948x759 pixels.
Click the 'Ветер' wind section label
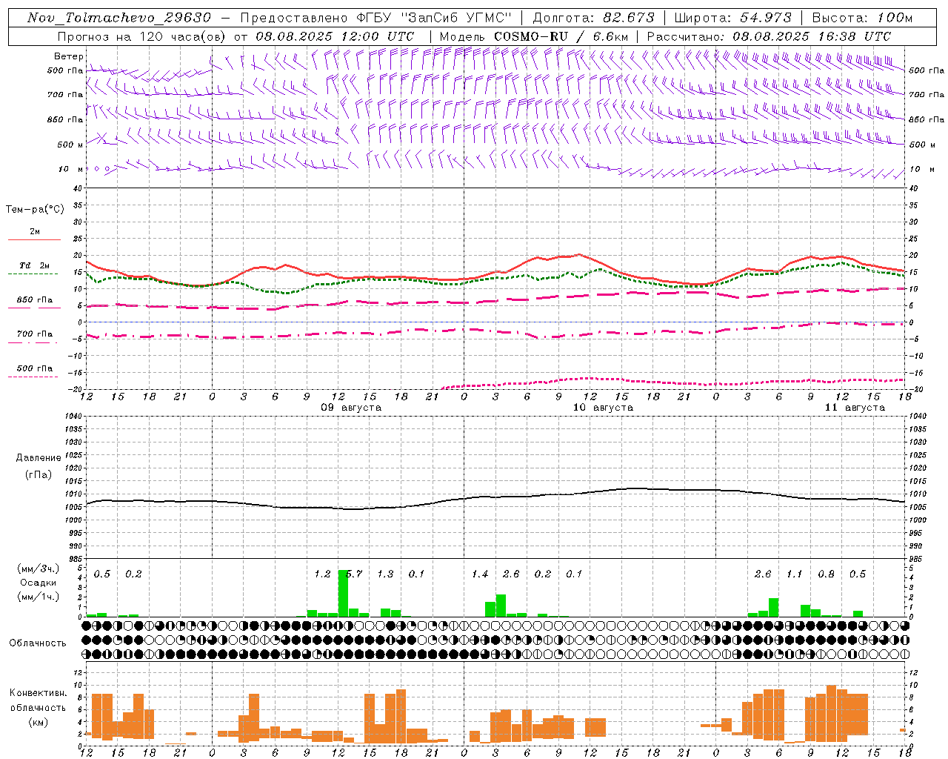pos(69,56)
